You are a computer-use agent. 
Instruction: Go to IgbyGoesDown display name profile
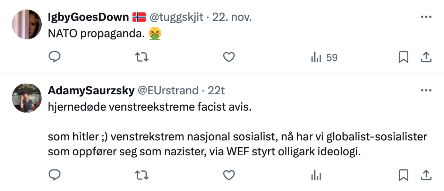[88, 17]
